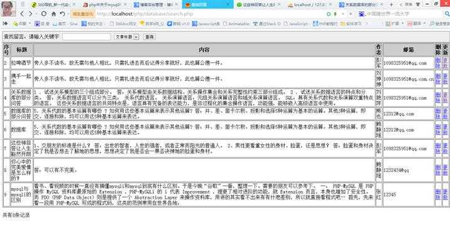Open the Animatable bookmark
The height and width of the screenshot is (239, 450).
[236, 24]
